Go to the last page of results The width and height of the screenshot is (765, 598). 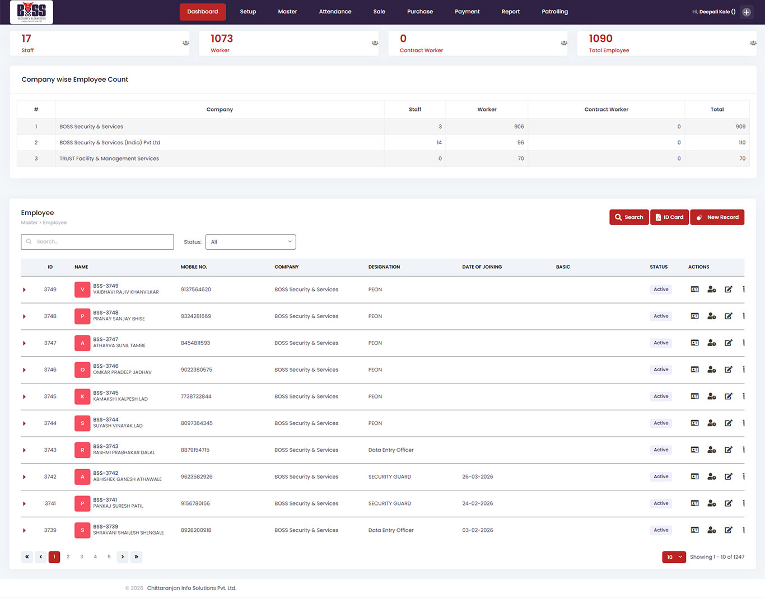click(x=136, y=557)
